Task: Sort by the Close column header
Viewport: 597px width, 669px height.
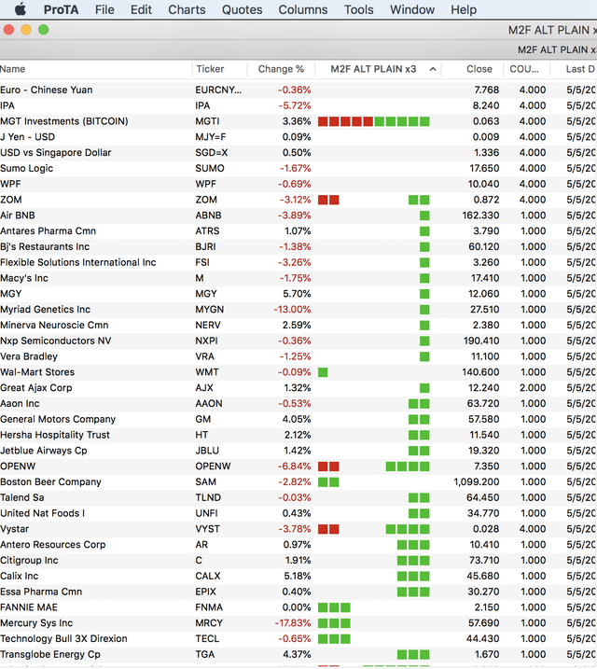Action: tap(473, 69)
